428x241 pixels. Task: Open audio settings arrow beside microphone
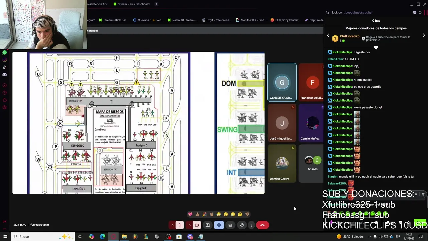(172, 225)
